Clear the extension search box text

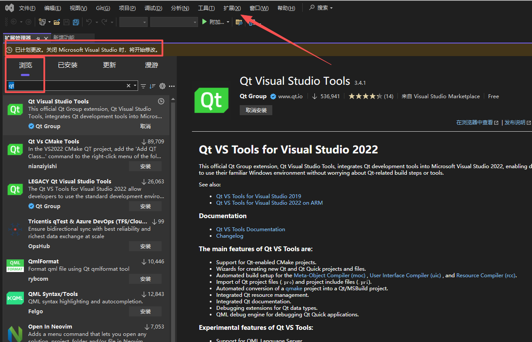coord(129,86)
